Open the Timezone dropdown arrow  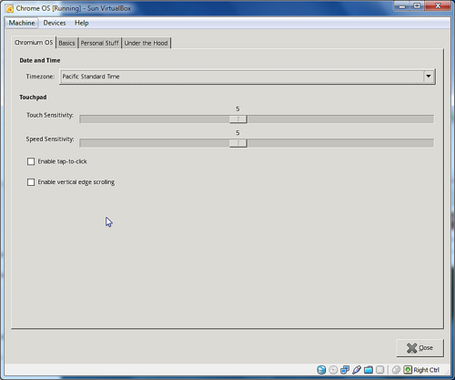[429, 77]
